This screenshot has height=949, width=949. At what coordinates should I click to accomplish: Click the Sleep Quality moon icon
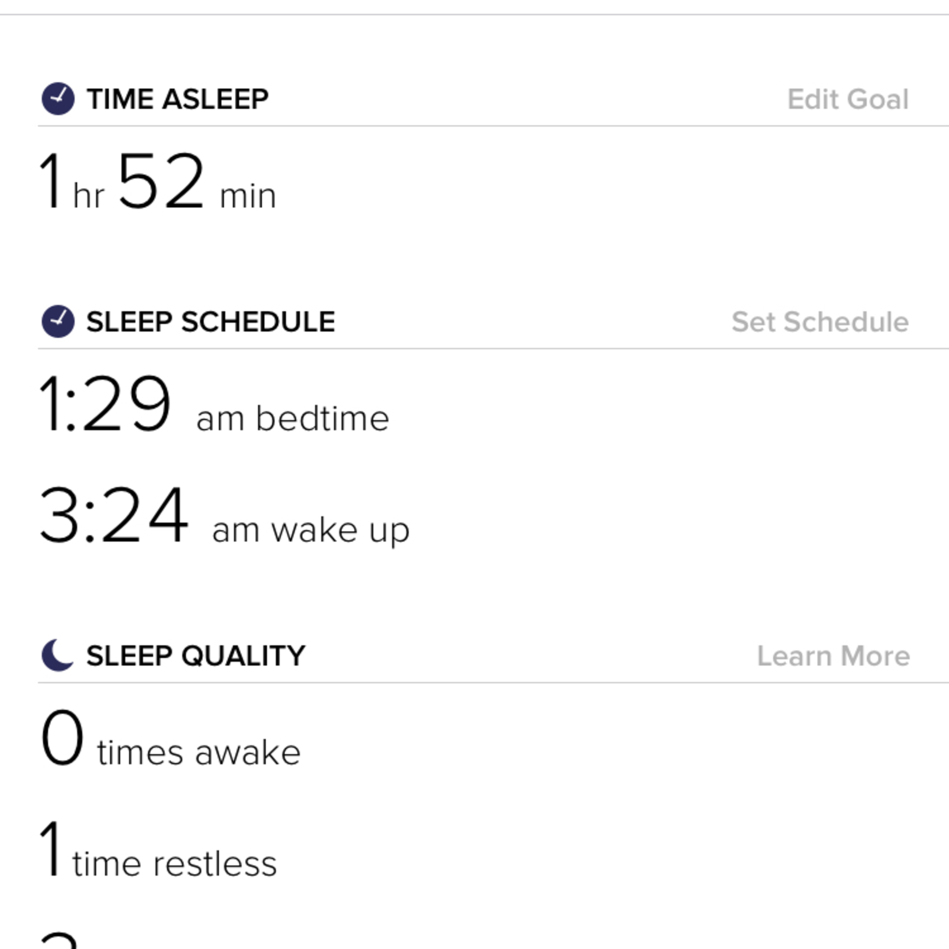click(58, 655)
